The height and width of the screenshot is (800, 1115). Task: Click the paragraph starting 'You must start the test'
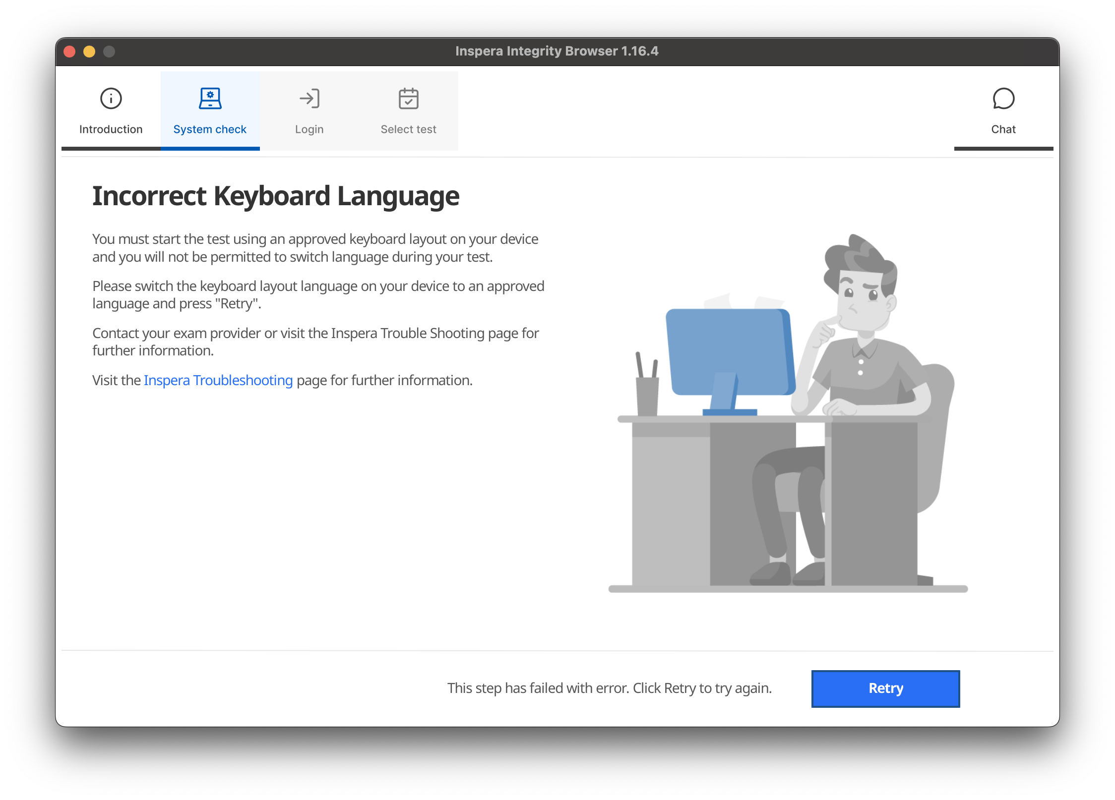pos(315,248)
